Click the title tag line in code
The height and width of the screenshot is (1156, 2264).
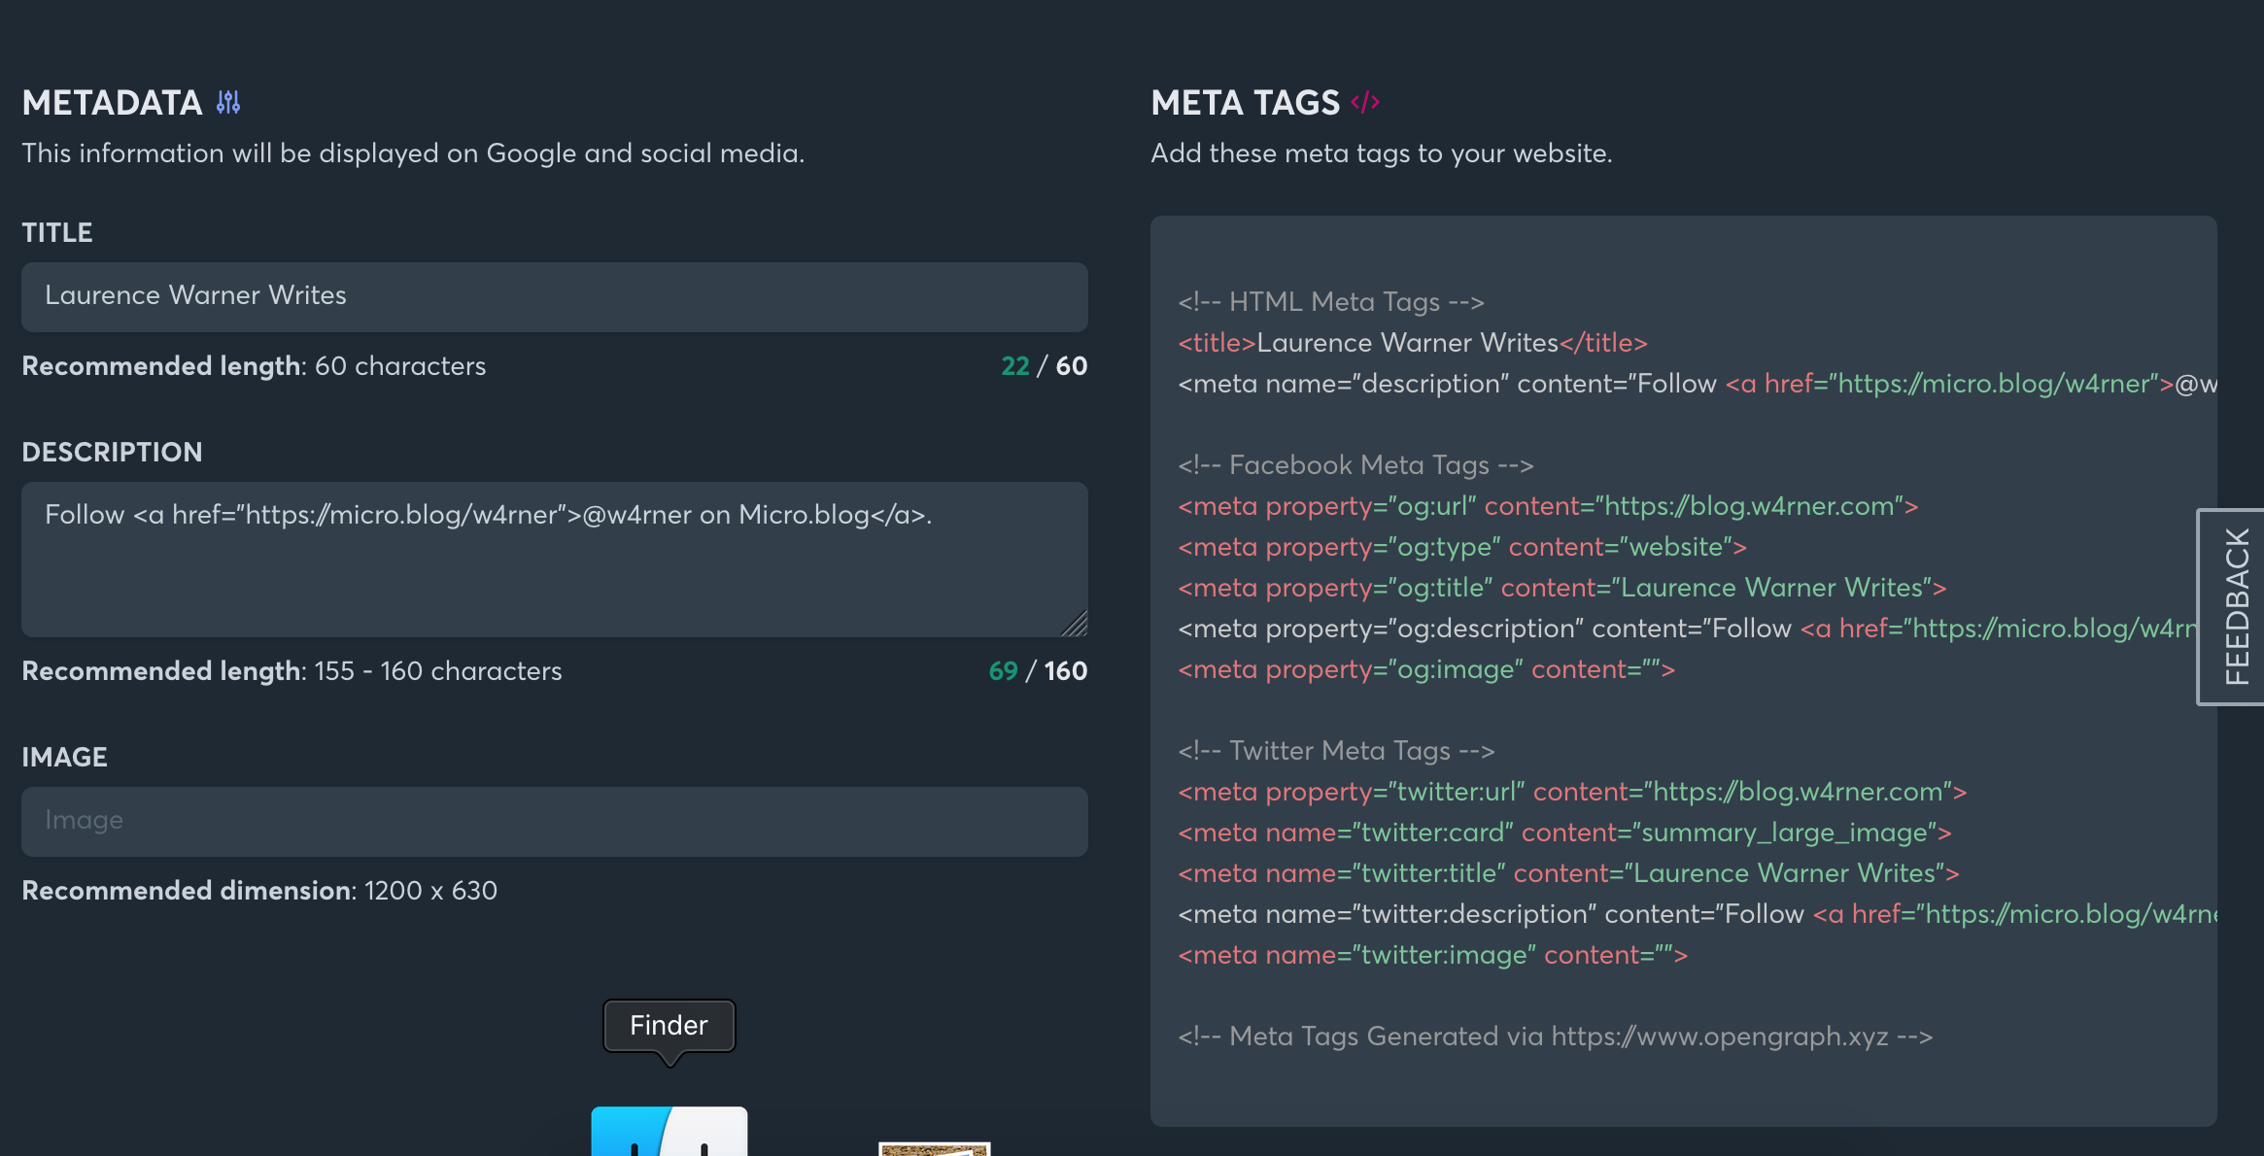point(1412,343)
